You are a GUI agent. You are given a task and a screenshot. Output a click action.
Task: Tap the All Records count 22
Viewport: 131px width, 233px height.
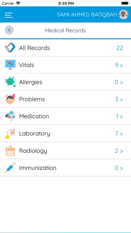pos(120,48)
